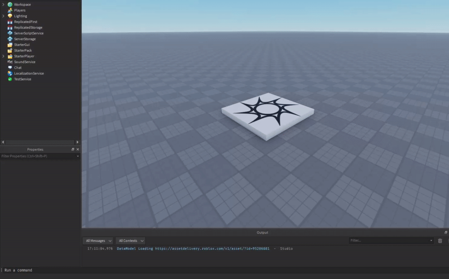Close the Properties panel
The width and height of the screenshot is (449, 279).
tap(78, 149)
